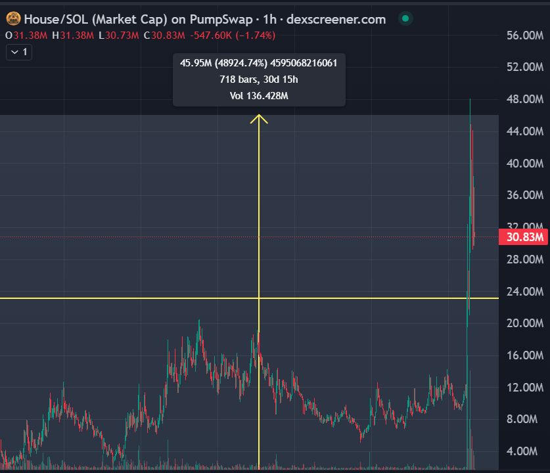Image resolution: width=550 pixels, height=473 pixels.
Task: Click the 20.00M price axis label
Action: (525, 323)
